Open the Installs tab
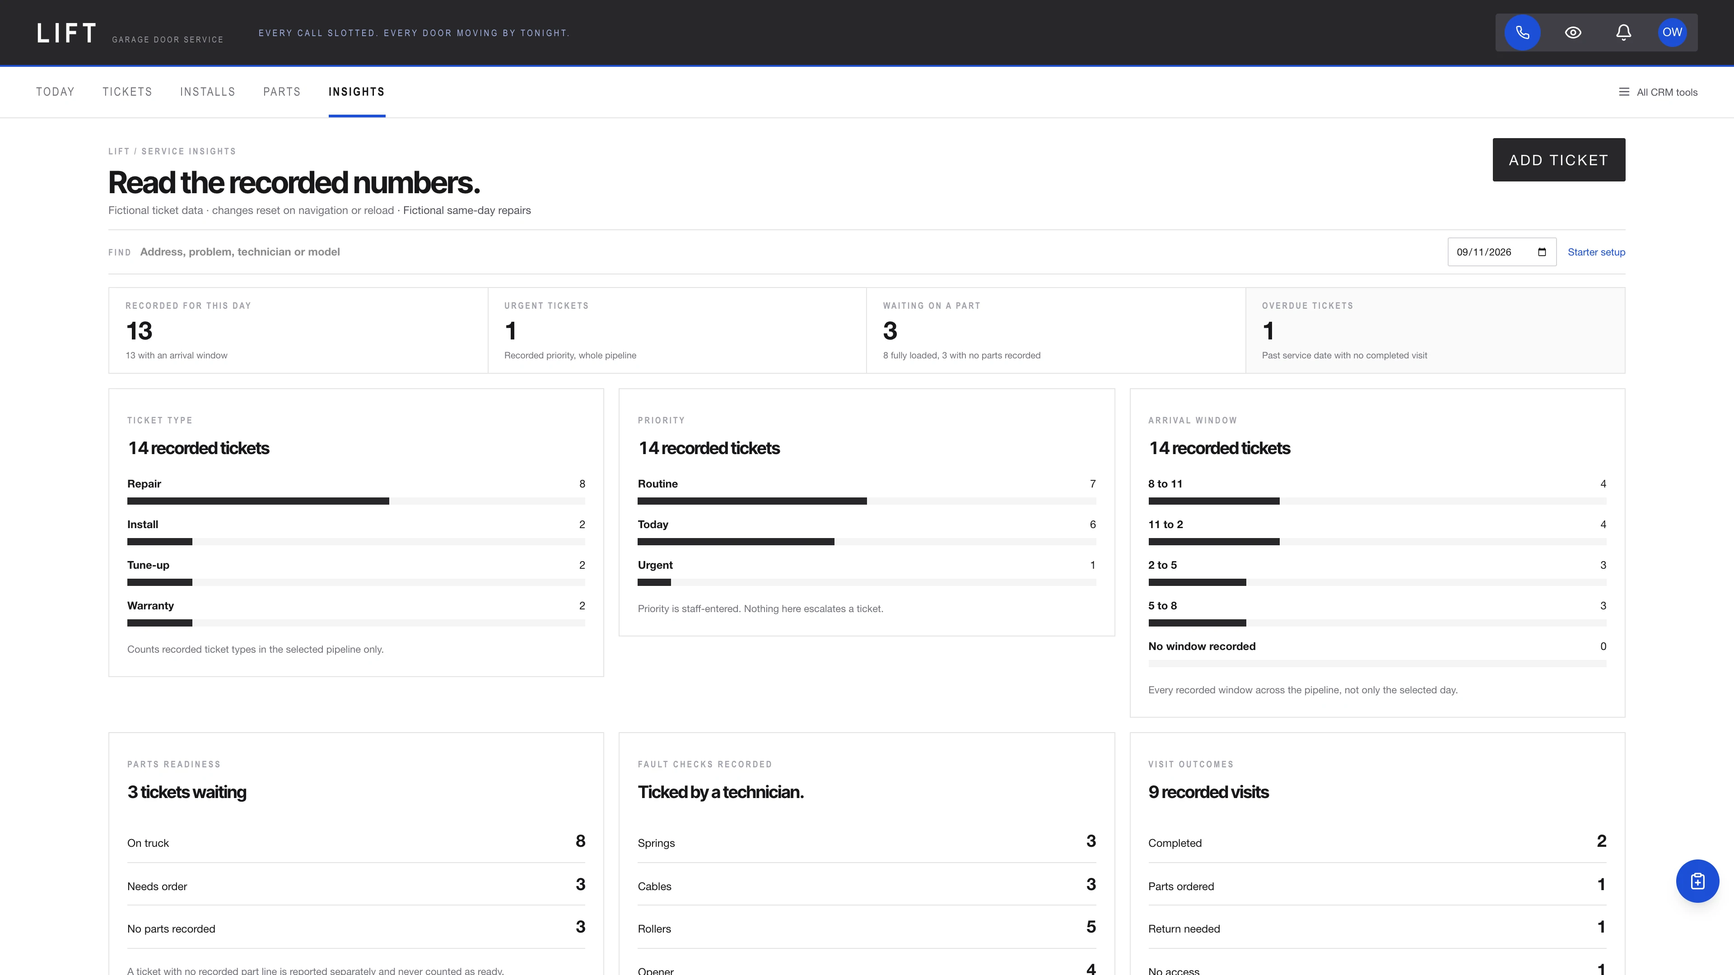The height and width of the screenshot is (975, 1734). coord(207,92)
